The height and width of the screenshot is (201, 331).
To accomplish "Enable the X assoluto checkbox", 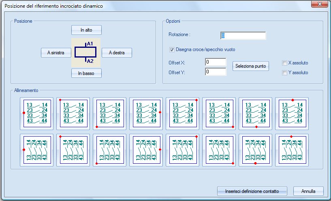I will tap(284, 63).
